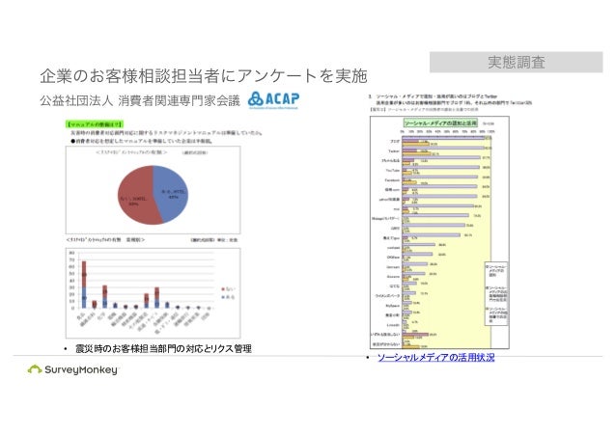Click the blue slice of pie chart

172,192
